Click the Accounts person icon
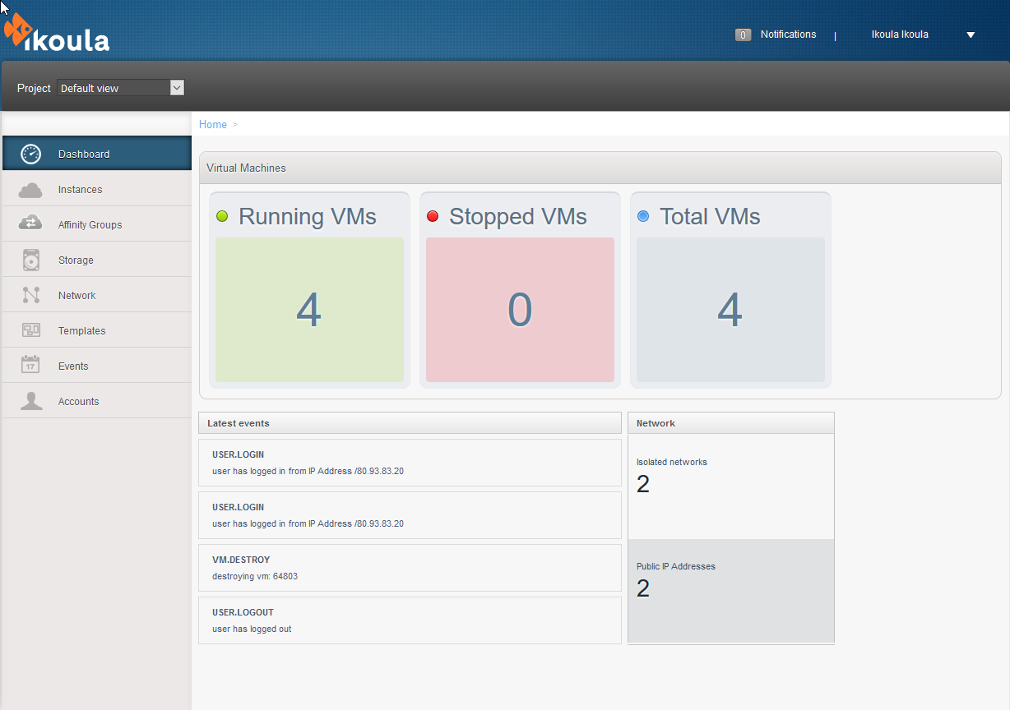The height and width of the screenshot is (710, 1010). [x=31, y=401]
